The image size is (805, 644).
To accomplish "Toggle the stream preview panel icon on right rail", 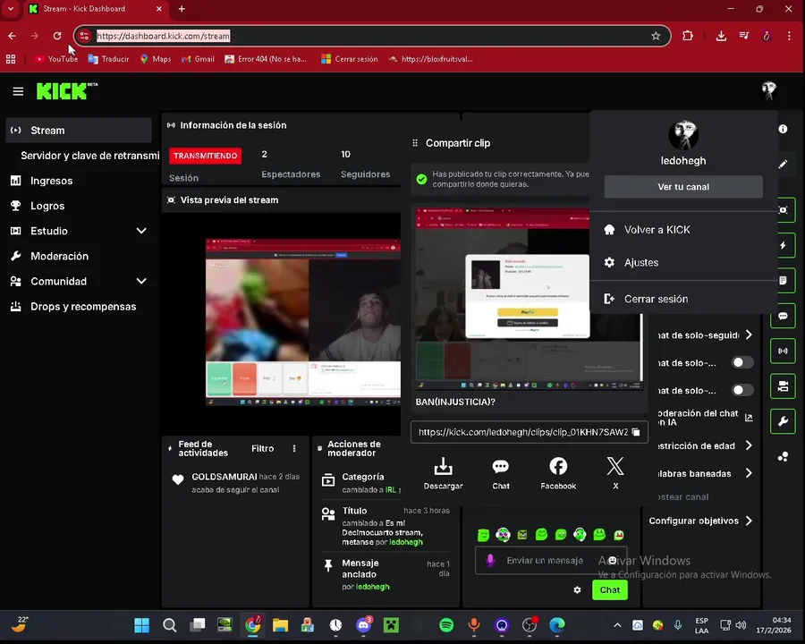I will point(783,210).
